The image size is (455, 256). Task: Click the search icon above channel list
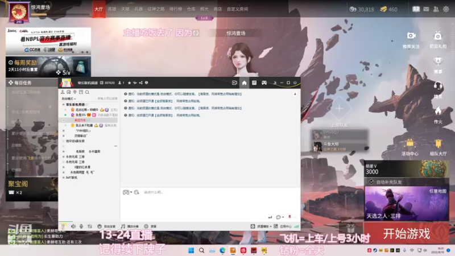(87, 92)
